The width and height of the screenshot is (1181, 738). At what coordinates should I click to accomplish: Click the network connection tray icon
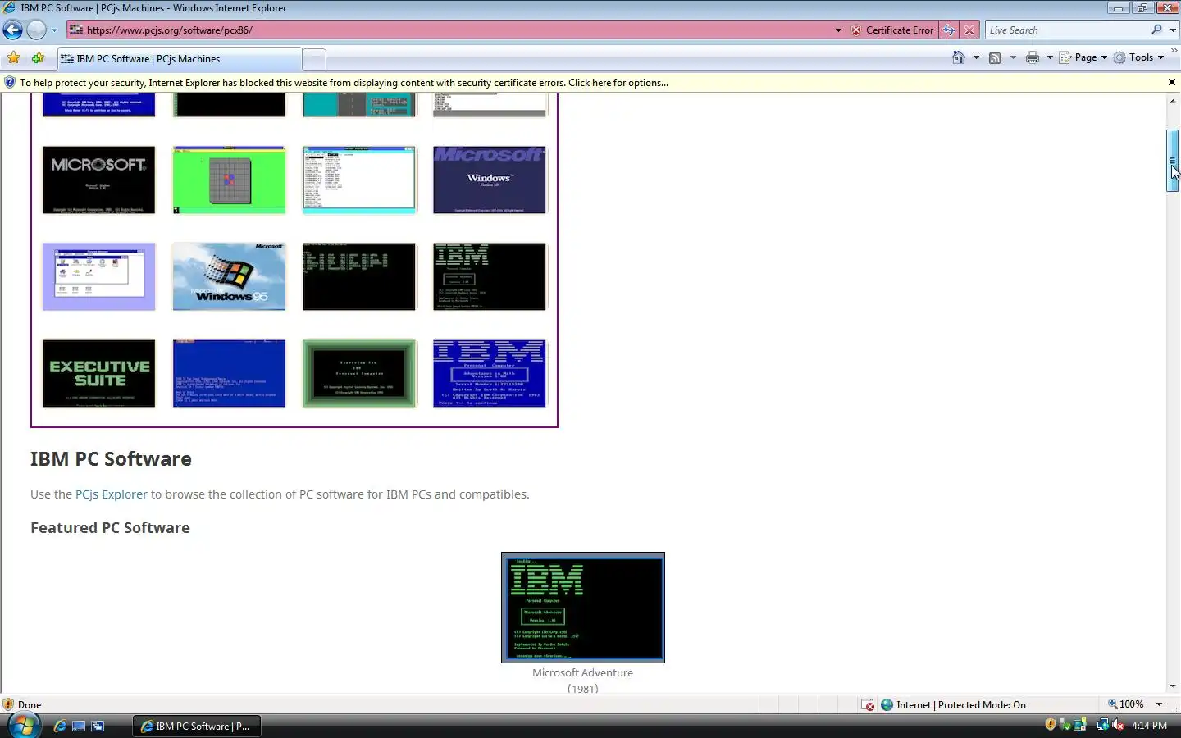tap(1103, 725)
